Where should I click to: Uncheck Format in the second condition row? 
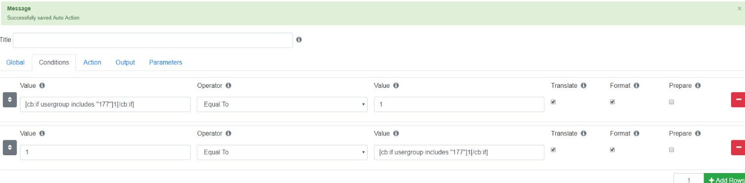(612, 150)
